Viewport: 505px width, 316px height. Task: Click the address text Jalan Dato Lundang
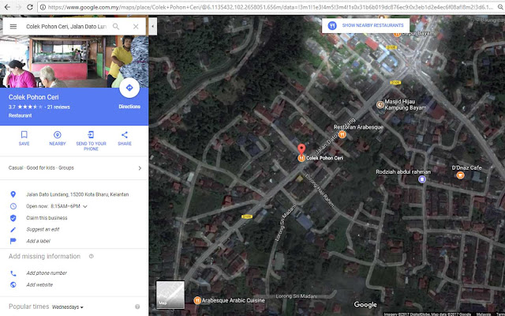point(77,194)
